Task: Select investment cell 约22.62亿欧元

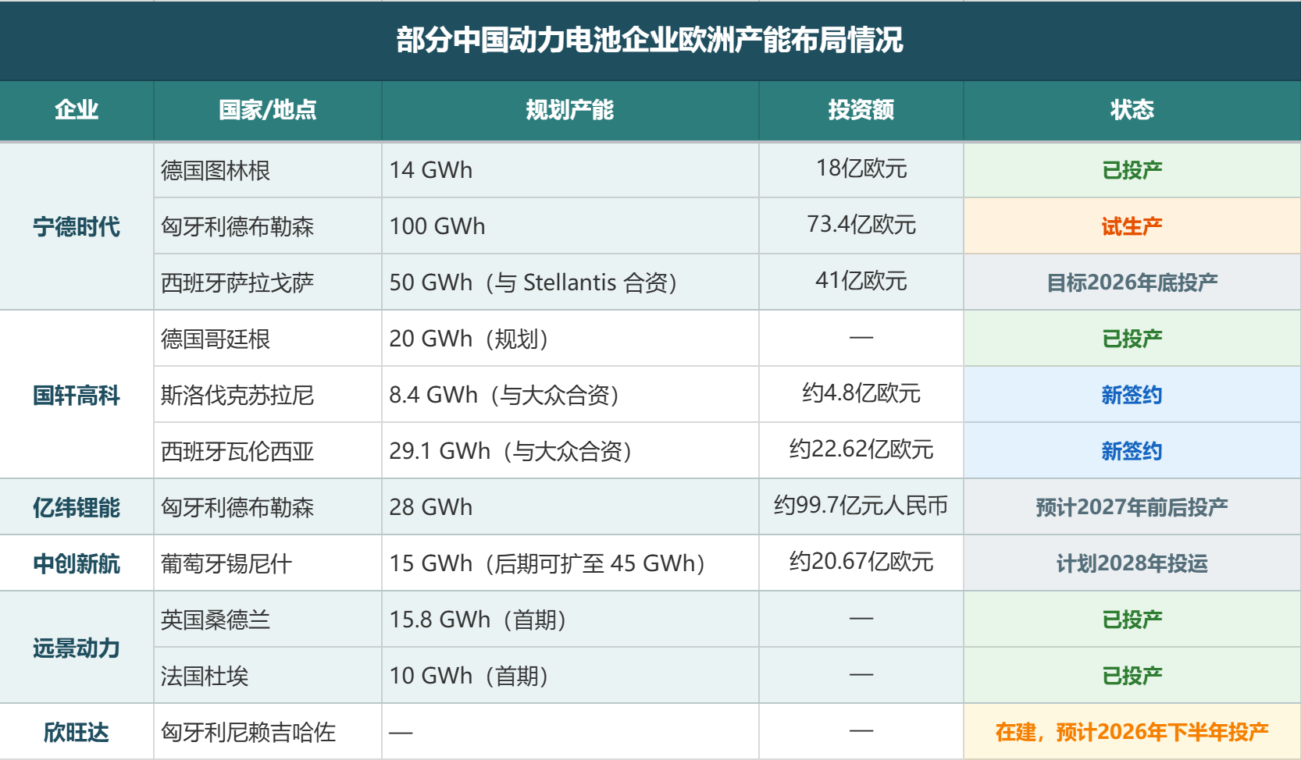Action: pyautogui.click(x=861, y=451)
